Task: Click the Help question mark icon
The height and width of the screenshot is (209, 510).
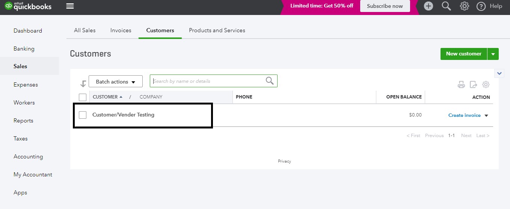Action: point(481,6)
